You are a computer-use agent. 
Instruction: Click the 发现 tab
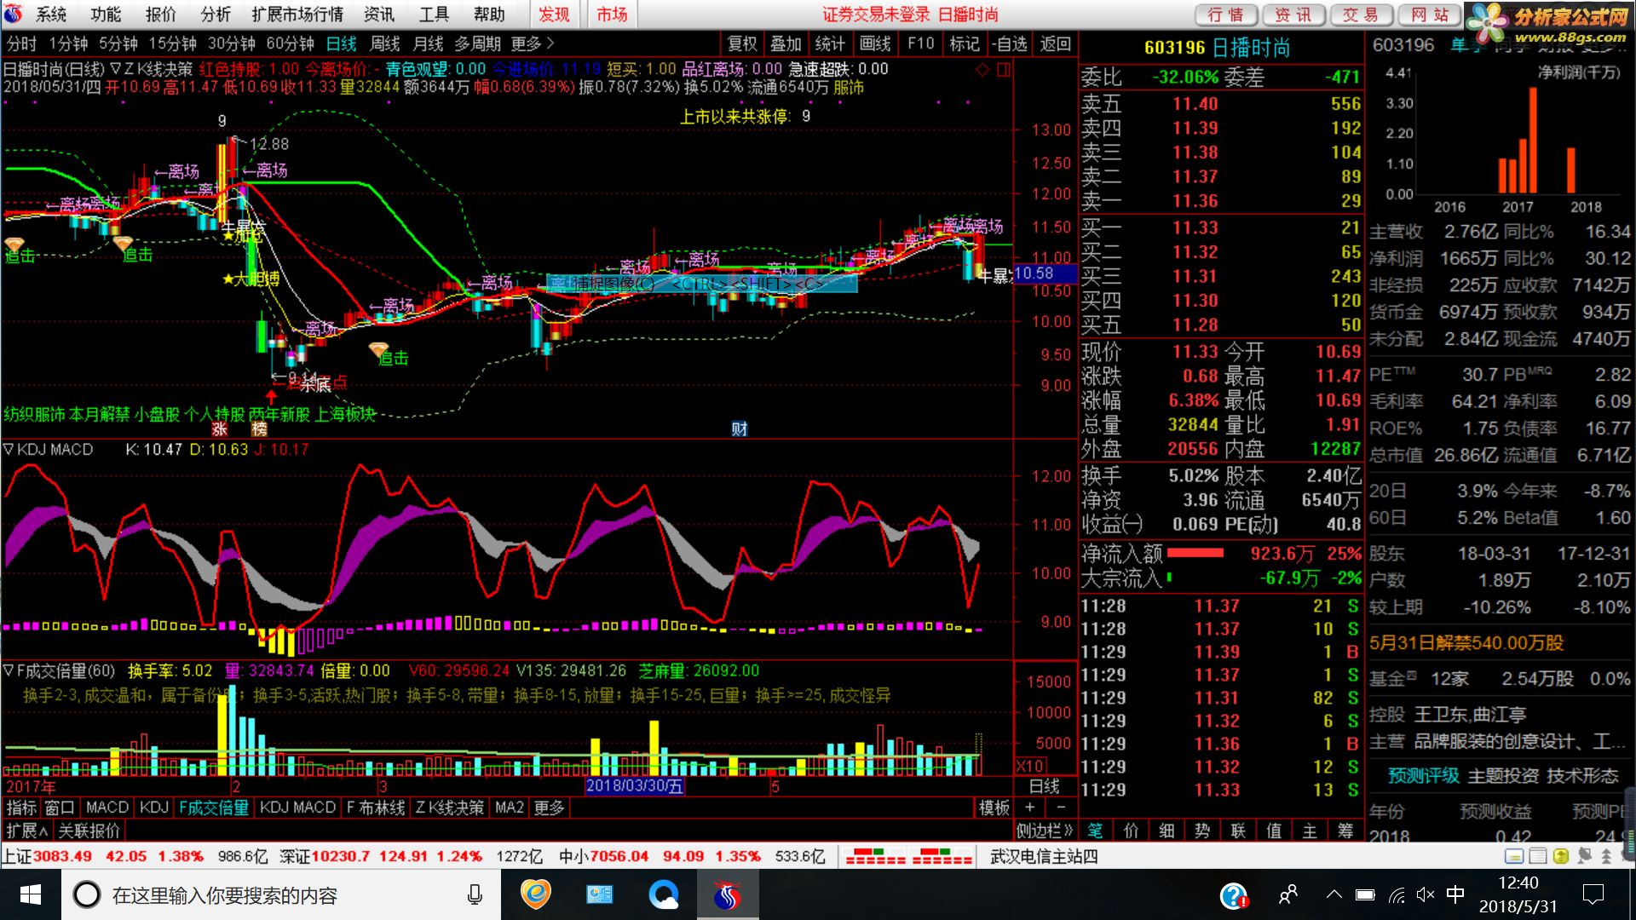tap(554, 14)
